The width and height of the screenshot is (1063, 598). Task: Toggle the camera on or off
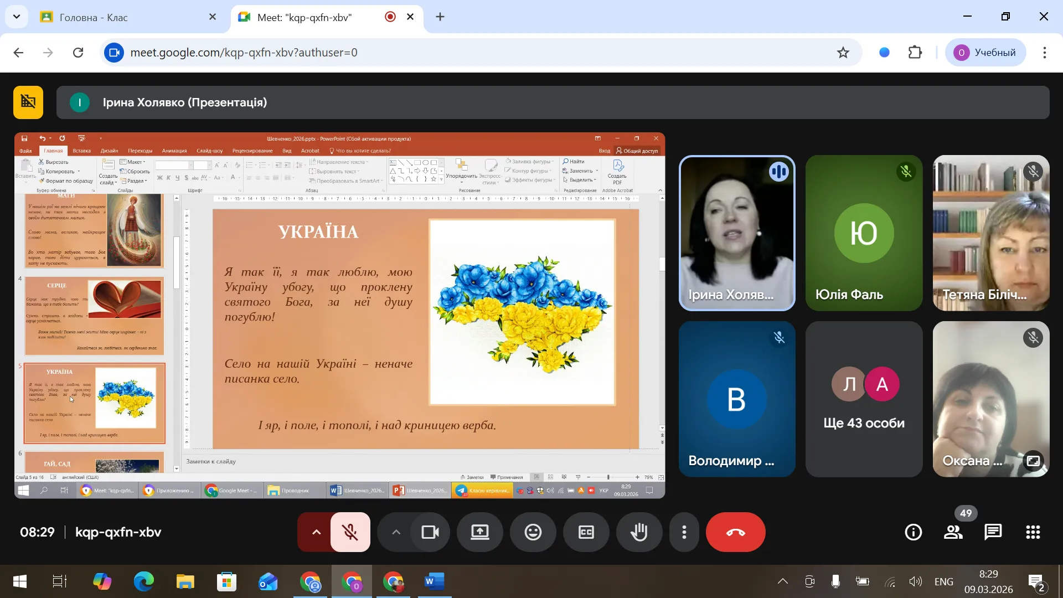coord(430,532)
